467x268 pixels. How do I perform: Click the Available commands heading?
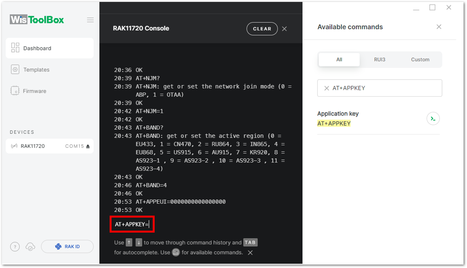(x=350, y=27)
